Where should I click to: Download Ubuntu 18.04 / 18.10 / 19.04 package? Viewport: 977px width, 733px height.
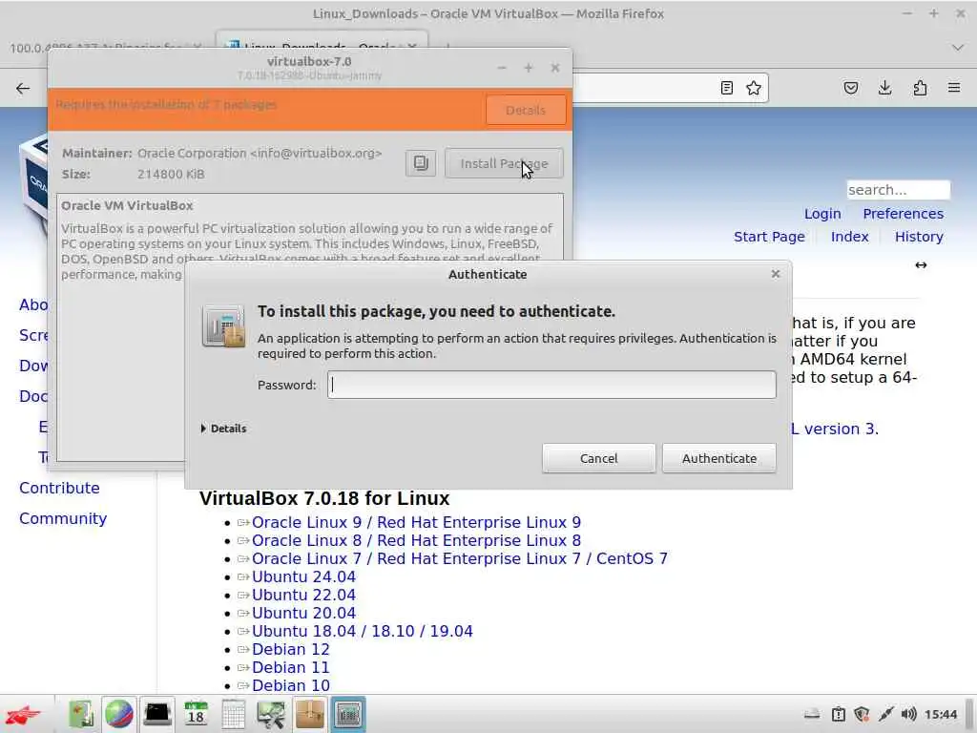tap(362, 631)
